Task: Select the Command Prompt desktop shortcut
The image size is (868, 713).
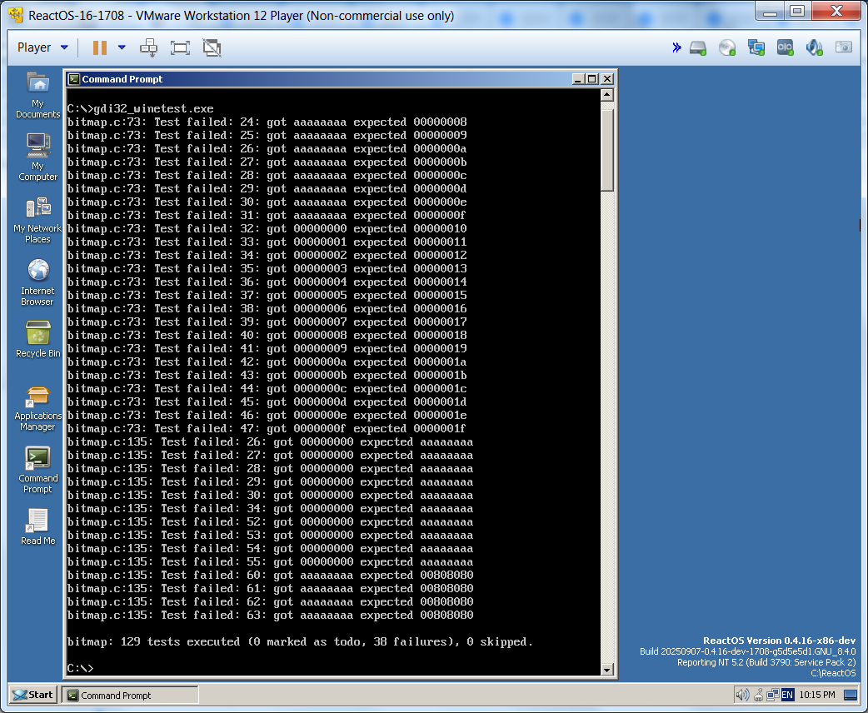Action: pos(37,471)
